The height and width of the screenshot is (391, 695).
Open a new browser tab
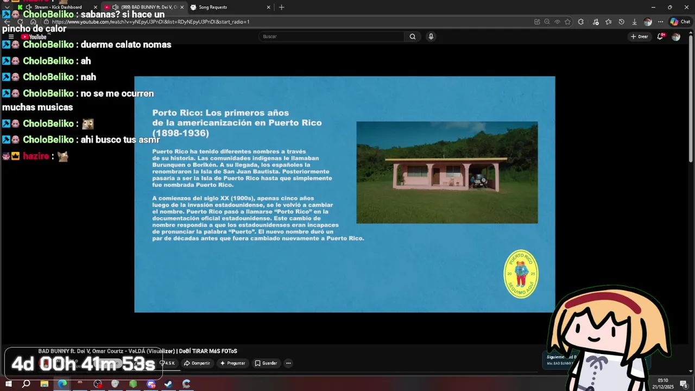click(281, 7)
